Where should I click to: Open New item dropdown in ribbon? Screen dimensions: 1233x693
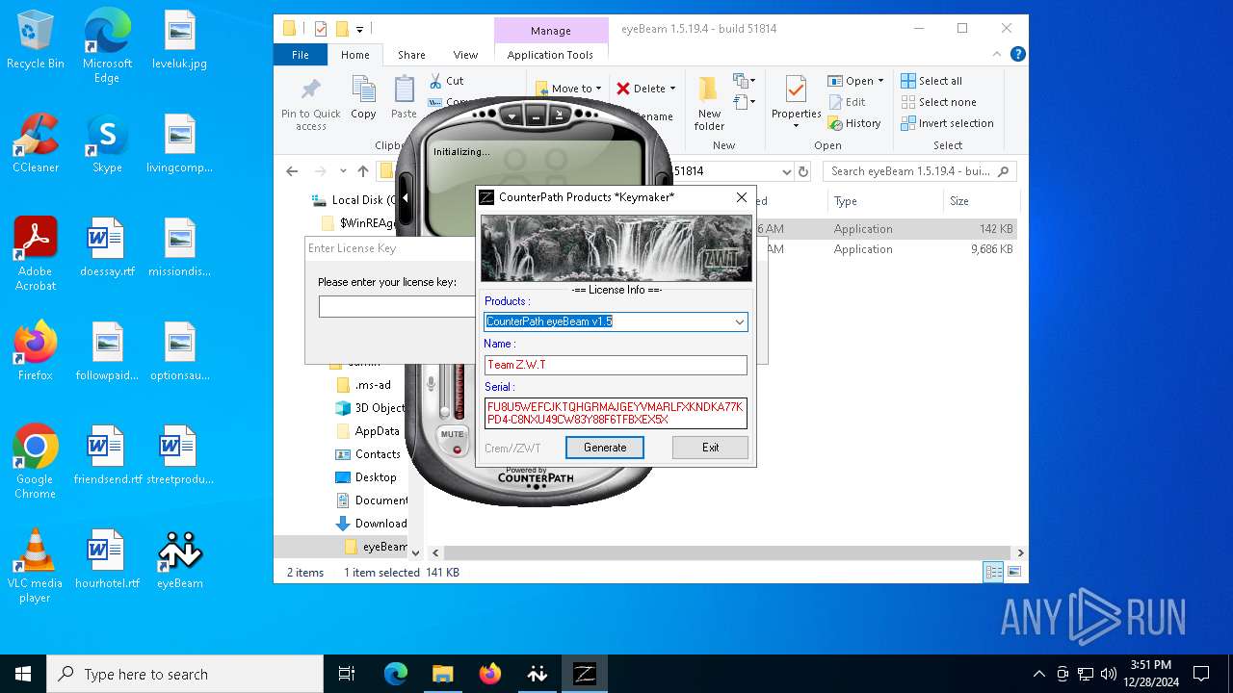(x=745, y=81)
